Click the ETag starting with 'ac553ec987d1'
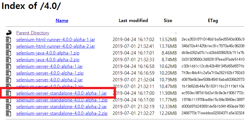 213,93
